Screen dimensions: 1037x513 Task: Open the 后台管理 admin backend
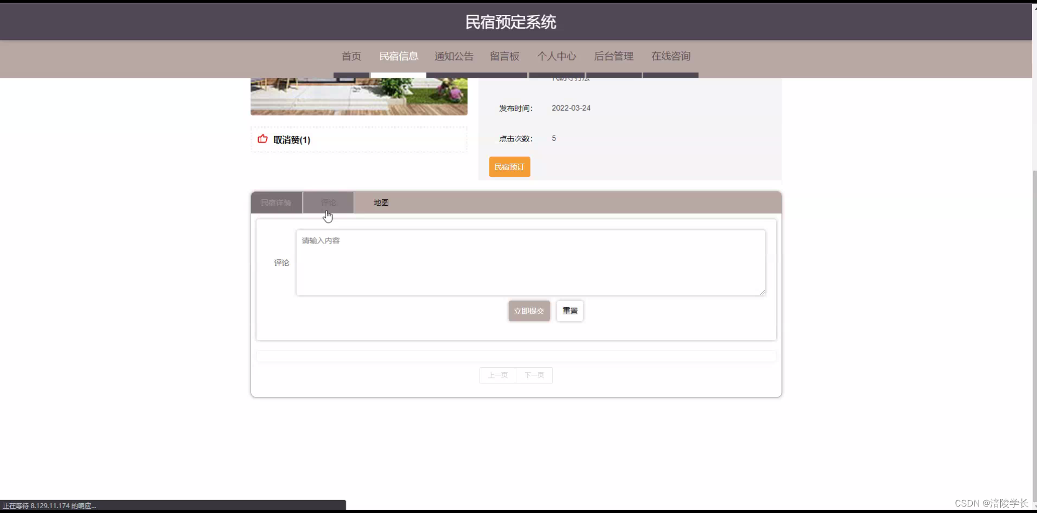coord(614,56)
